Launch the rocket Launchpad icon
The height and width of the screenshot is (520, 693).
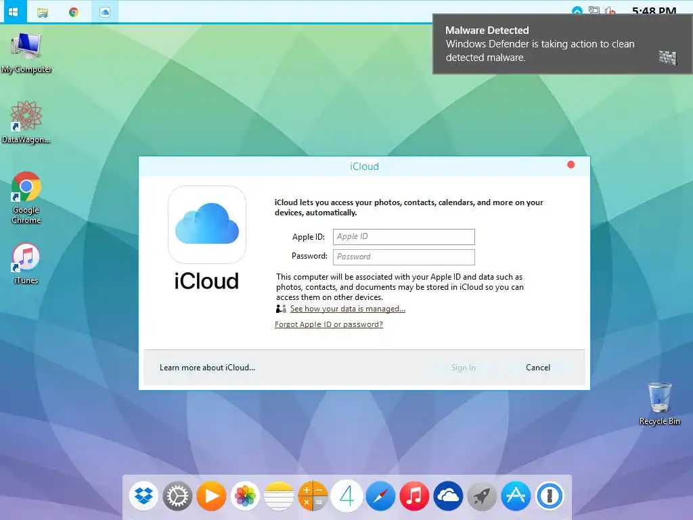point(482,496)
